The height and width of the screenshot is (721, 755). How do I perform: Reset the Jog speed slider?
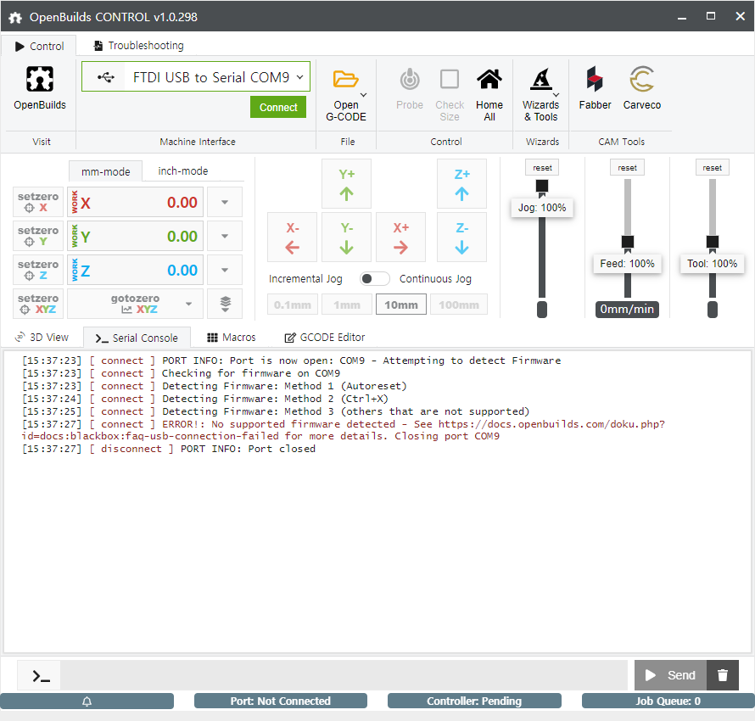[542, 167]
